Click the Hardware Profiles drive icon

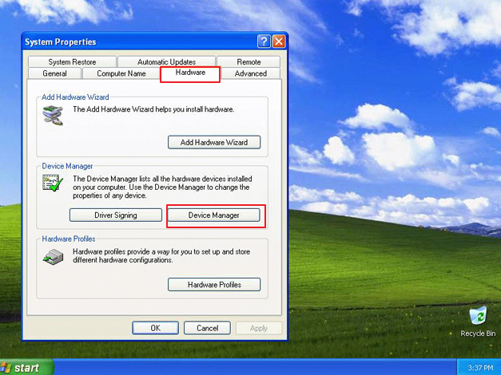pos(53,255)
